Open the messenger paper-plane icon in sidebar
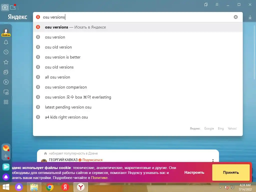Viewport: 256px width, 192px height. coord(6,167)
